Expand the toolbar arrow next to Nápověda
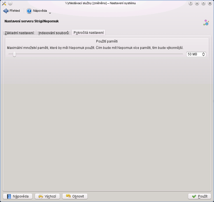Image resolution: width=214 pixels, height=202 pixels. (x=50, y=13)
